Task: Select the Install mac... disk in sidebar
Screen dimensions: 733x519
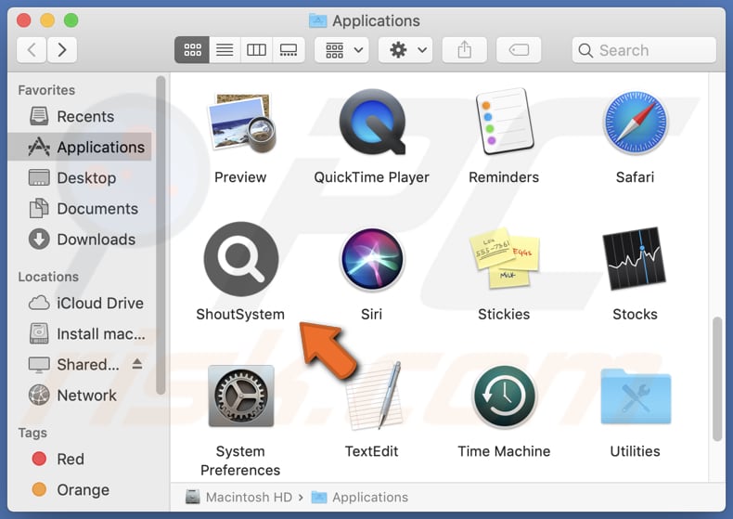Action: [x=80, y=334]
